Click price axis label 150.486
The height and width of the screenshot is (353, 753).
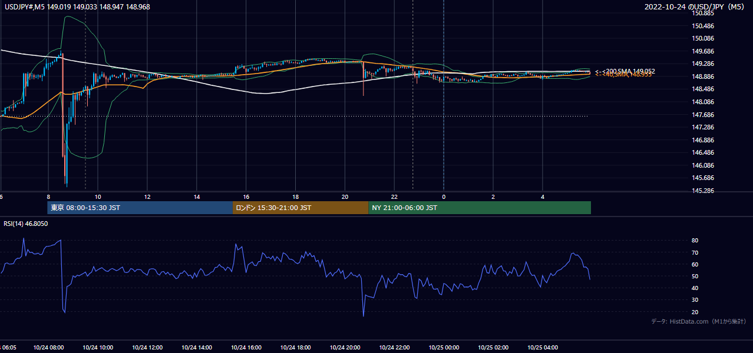[x=704, y=26]
